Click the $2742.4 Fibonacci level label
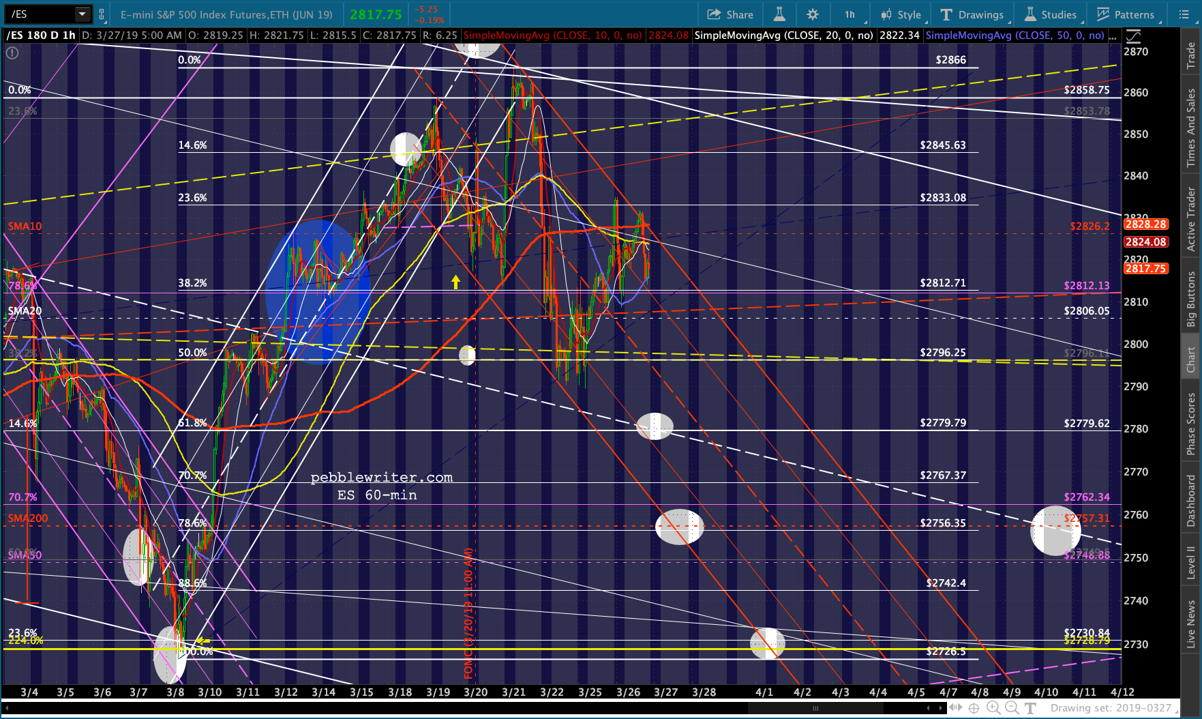This screenshot has height=719, width=1202. coord(946,583)
